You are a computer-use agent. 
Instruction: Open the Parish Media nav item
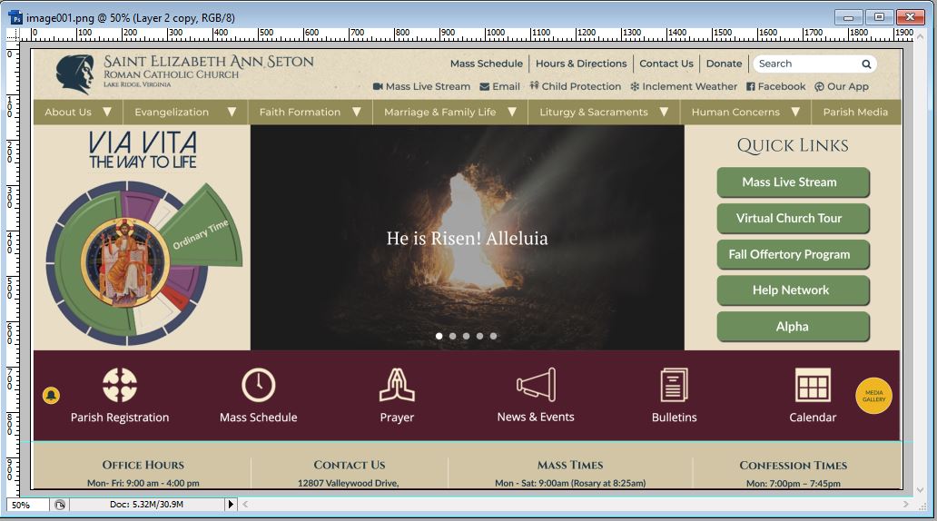pos(855,113)
